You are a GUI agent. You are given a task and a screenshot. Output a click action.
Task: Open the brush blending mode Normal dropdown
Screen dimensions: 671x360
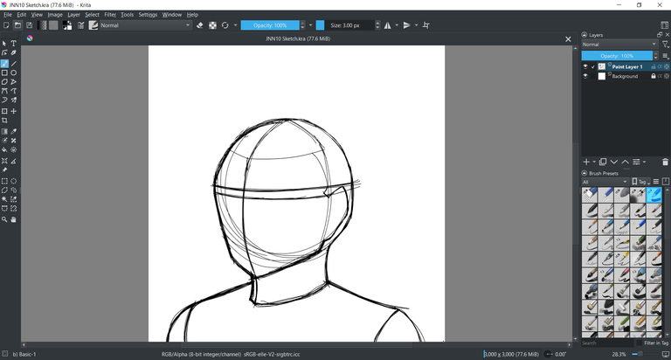coord(146,25)
